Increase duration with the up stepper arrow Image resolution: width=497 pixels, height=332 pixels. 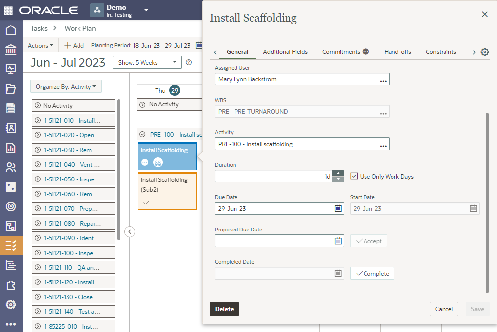pos(338,173)
